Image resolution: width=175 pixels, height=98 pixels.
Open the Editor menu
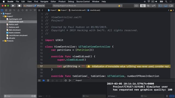tap(53, 2)
